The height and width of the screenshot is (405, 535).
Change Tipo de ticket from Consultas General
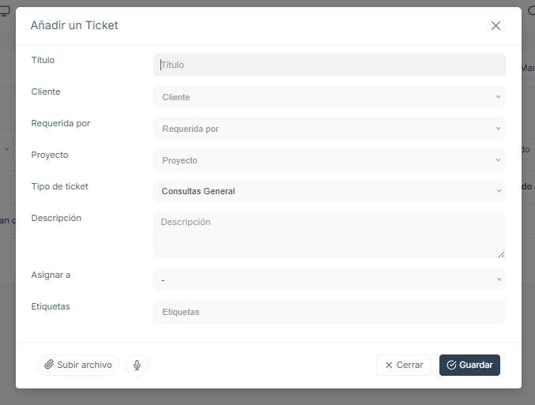(x=330, y=191)
